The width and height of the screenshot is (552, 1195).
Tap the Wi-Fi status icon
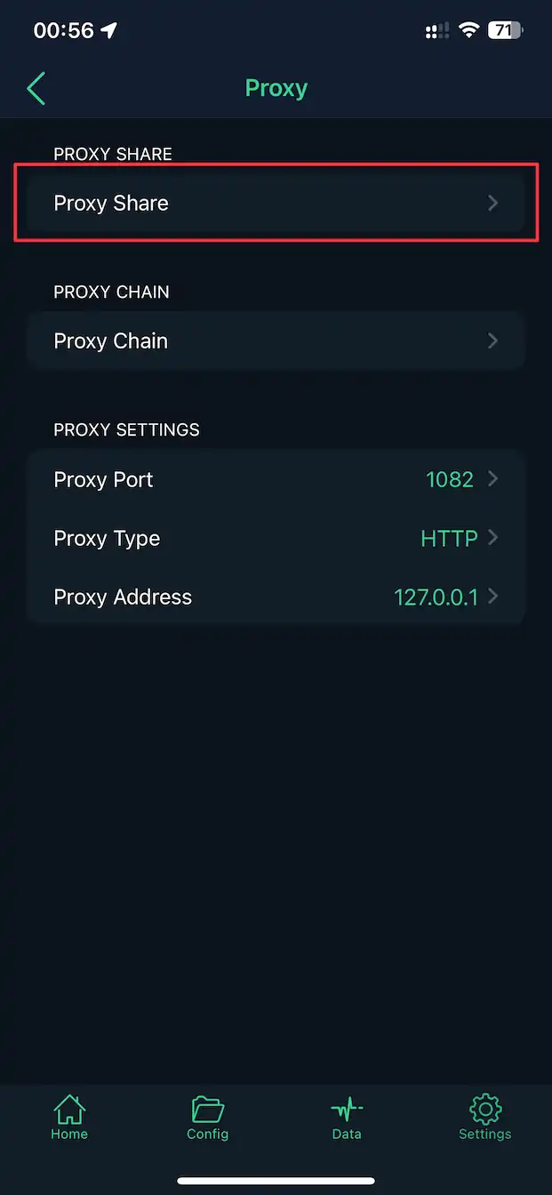pyautogui.click(x=468, y=30)
